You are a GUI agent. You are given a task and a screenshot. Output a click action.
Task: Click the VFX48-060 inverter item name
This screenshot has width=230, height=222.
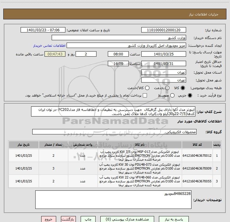(x=140, y=181)
